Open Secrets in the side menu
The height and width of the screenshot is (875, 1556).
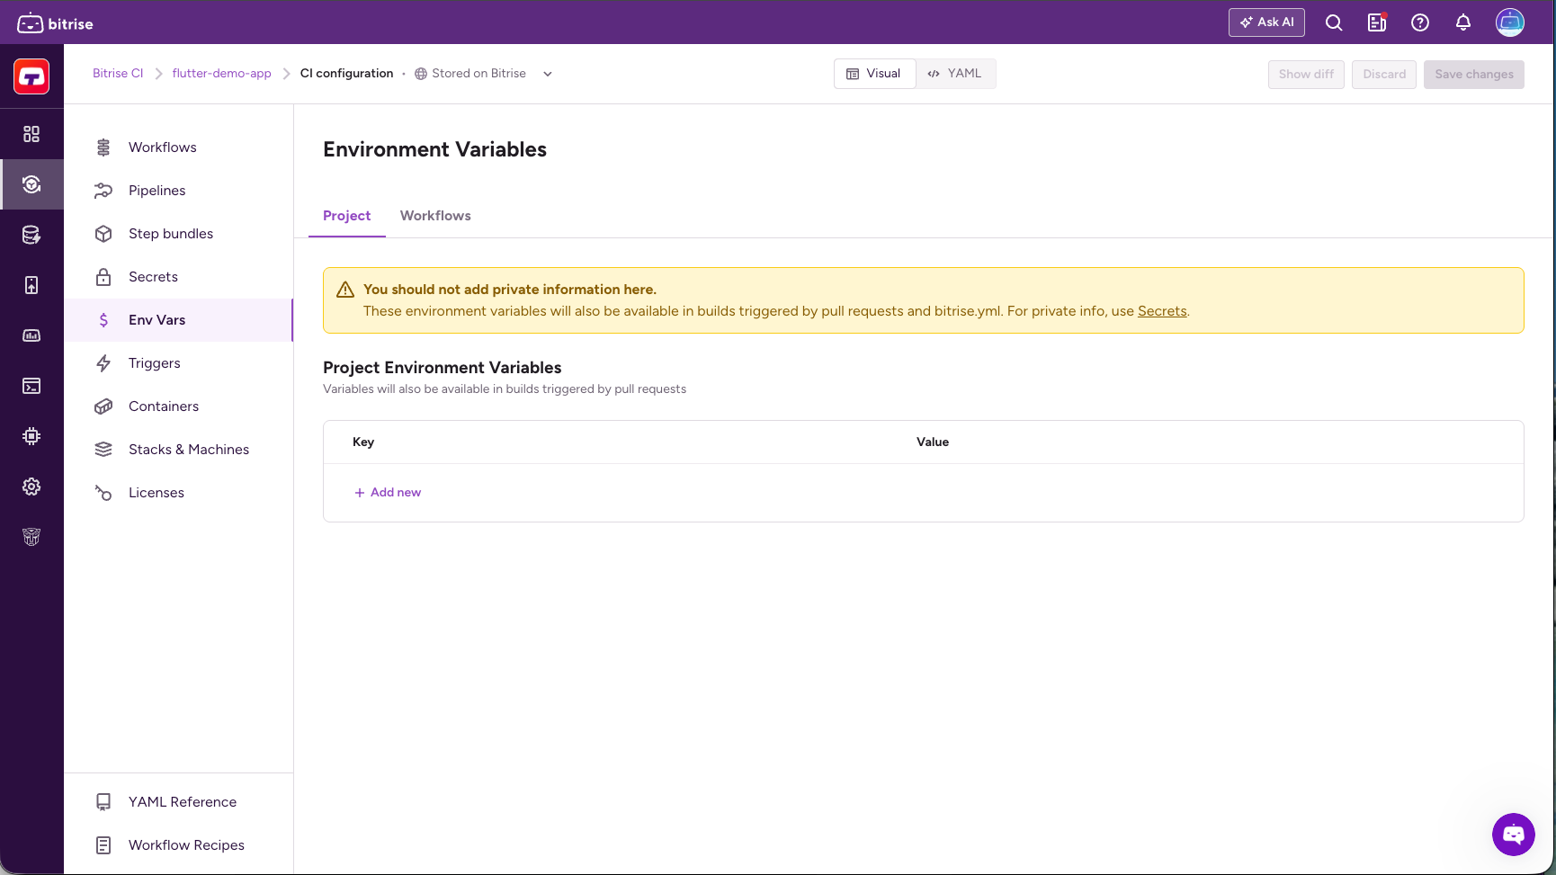tap(178, 277)
